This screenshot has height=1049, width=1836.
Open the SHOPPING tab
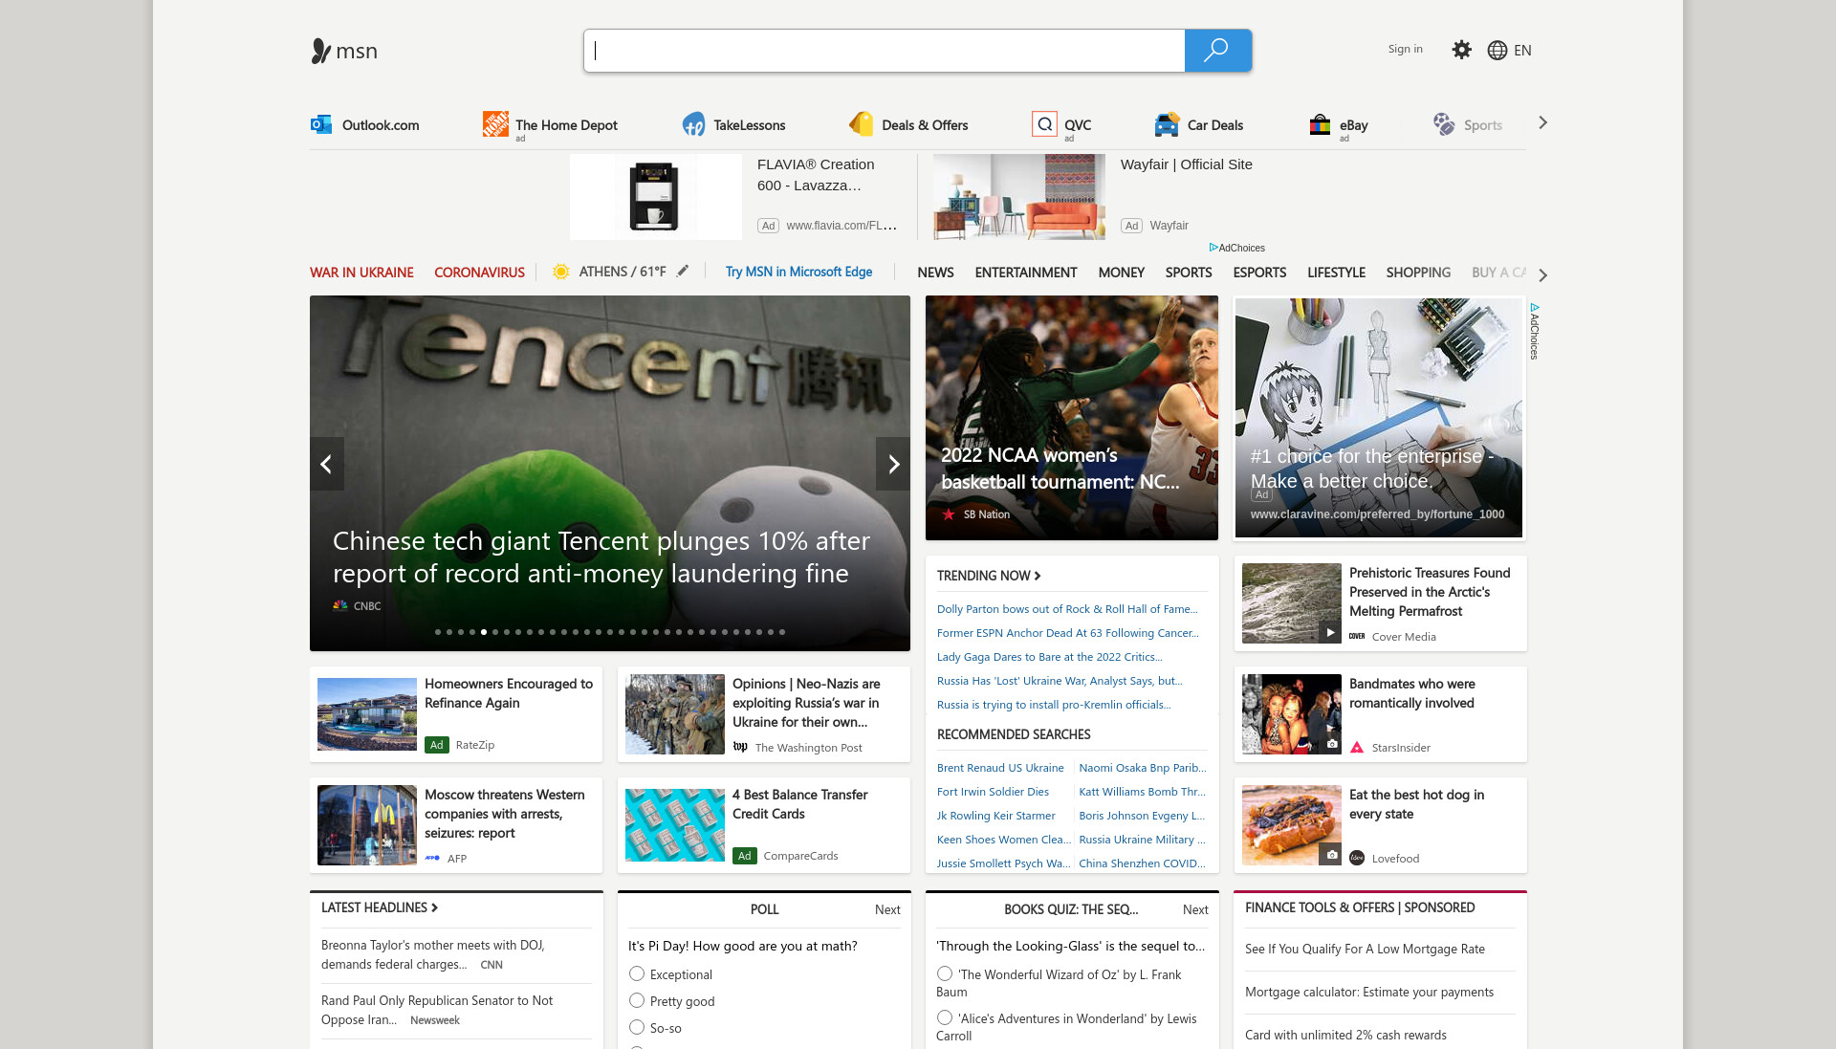(1418, 273)
